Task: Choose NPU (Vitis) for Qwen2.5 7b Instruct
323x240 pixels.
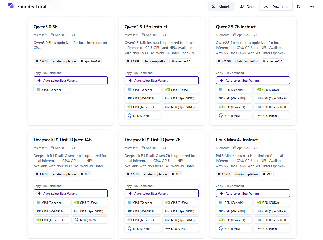Action: [x=272, y=116]
